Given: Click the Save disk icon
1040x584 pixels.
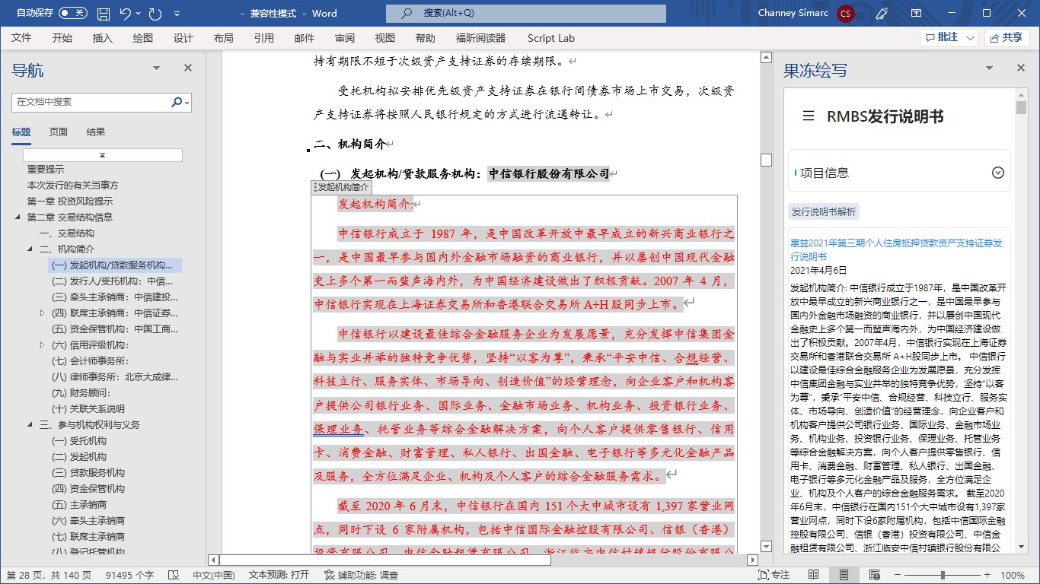Looking at the screenshot, I should click(104, 14).
